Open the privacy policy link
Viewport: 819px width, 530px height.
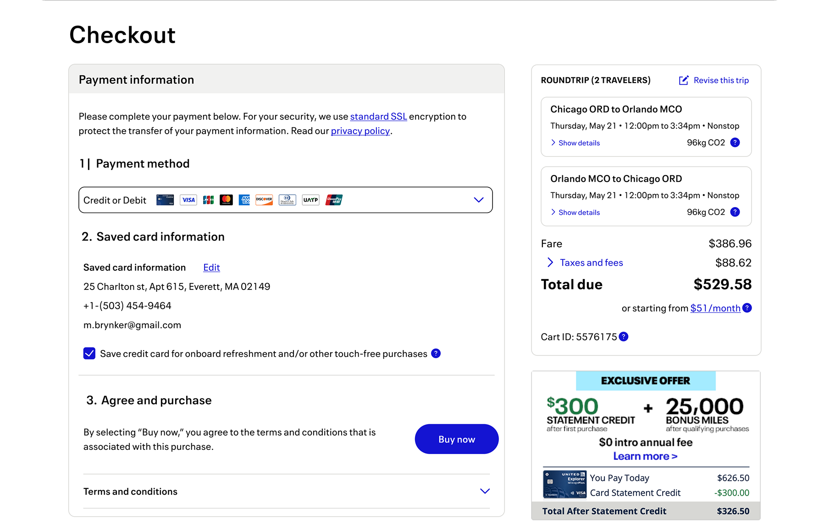tap(360, 131)
